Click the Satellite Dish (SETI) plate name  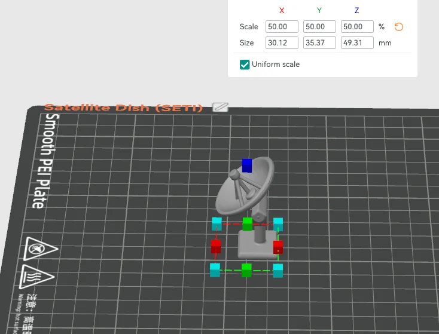coord(123,108)
